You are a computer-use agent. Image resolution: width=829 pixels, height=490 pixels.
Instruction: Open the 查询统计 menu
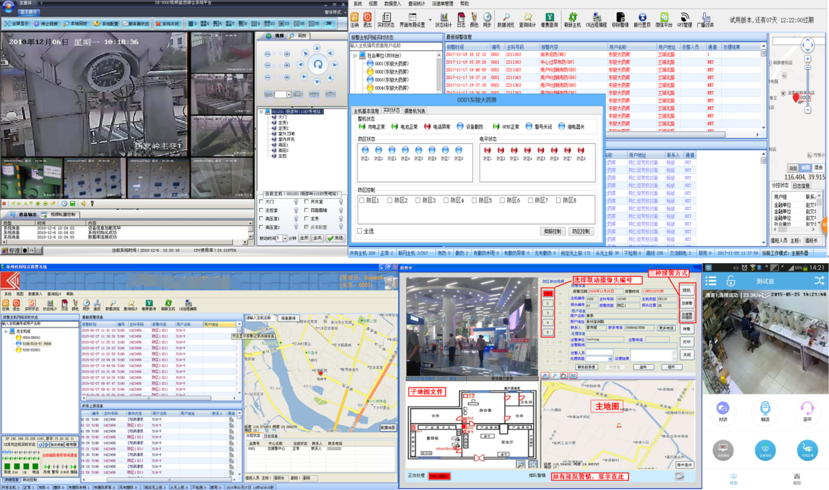pyautogui.click(x=416, y=3)
